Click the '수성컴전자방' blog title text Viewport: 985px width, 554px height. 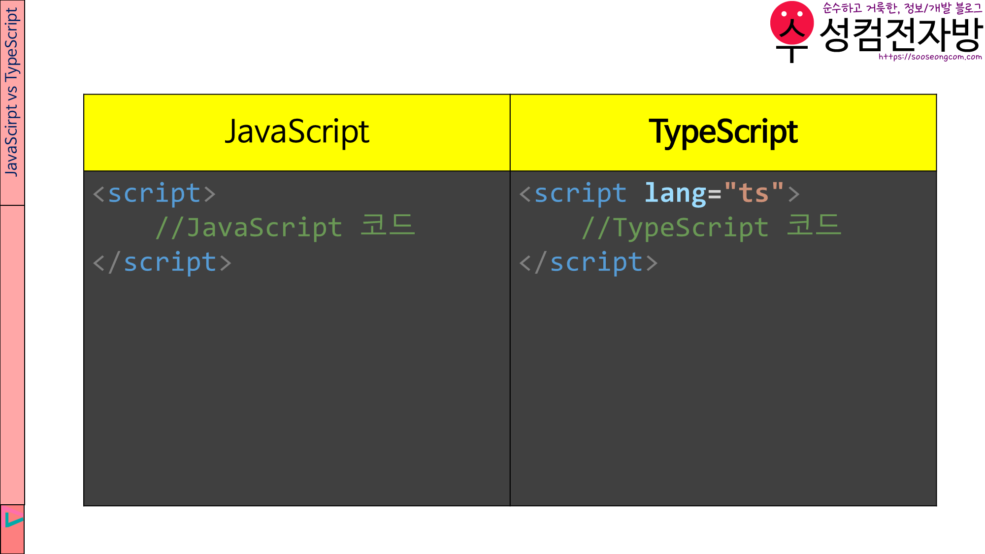(901, 34)
